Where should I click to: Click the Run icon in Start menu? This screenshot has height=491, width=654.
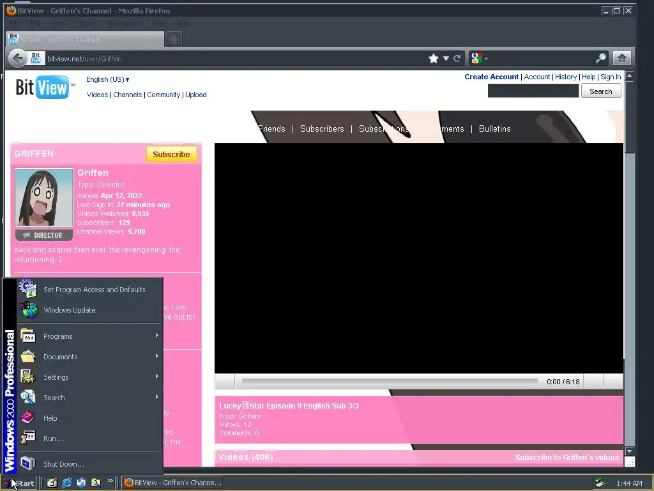[28, 438]
